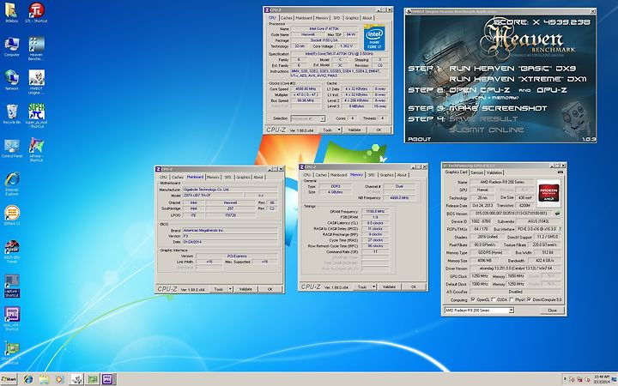Click Intel Core i7 logo in CPU-Z
Image resolution: width=618 pixels, height=386 pixels.
[x=373, y=38]
